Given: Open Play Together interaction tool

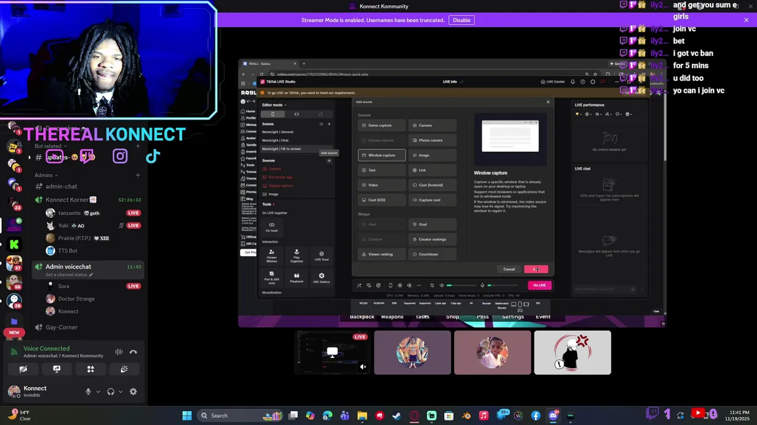Looking at the screenshot, I should point(296,256).
